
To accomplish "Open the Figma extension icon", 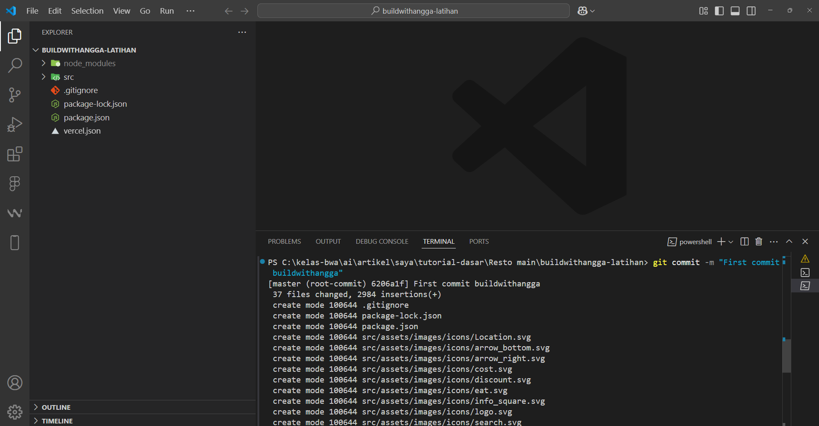I will [15, 184].
